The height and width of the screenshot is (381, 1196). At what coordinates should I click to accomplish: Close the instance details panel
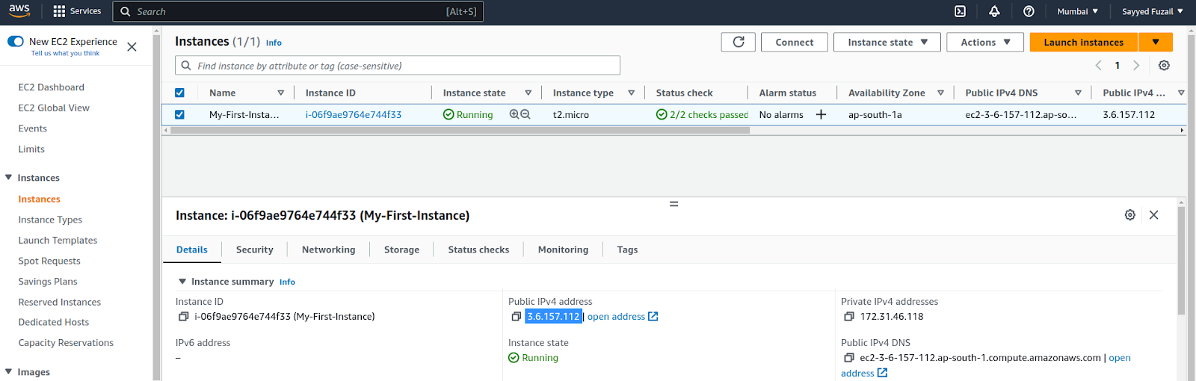1154,215
